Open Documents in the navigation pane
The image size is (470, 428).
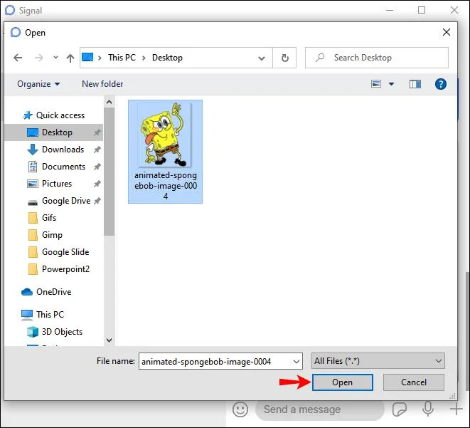click(x=56, y=167)
